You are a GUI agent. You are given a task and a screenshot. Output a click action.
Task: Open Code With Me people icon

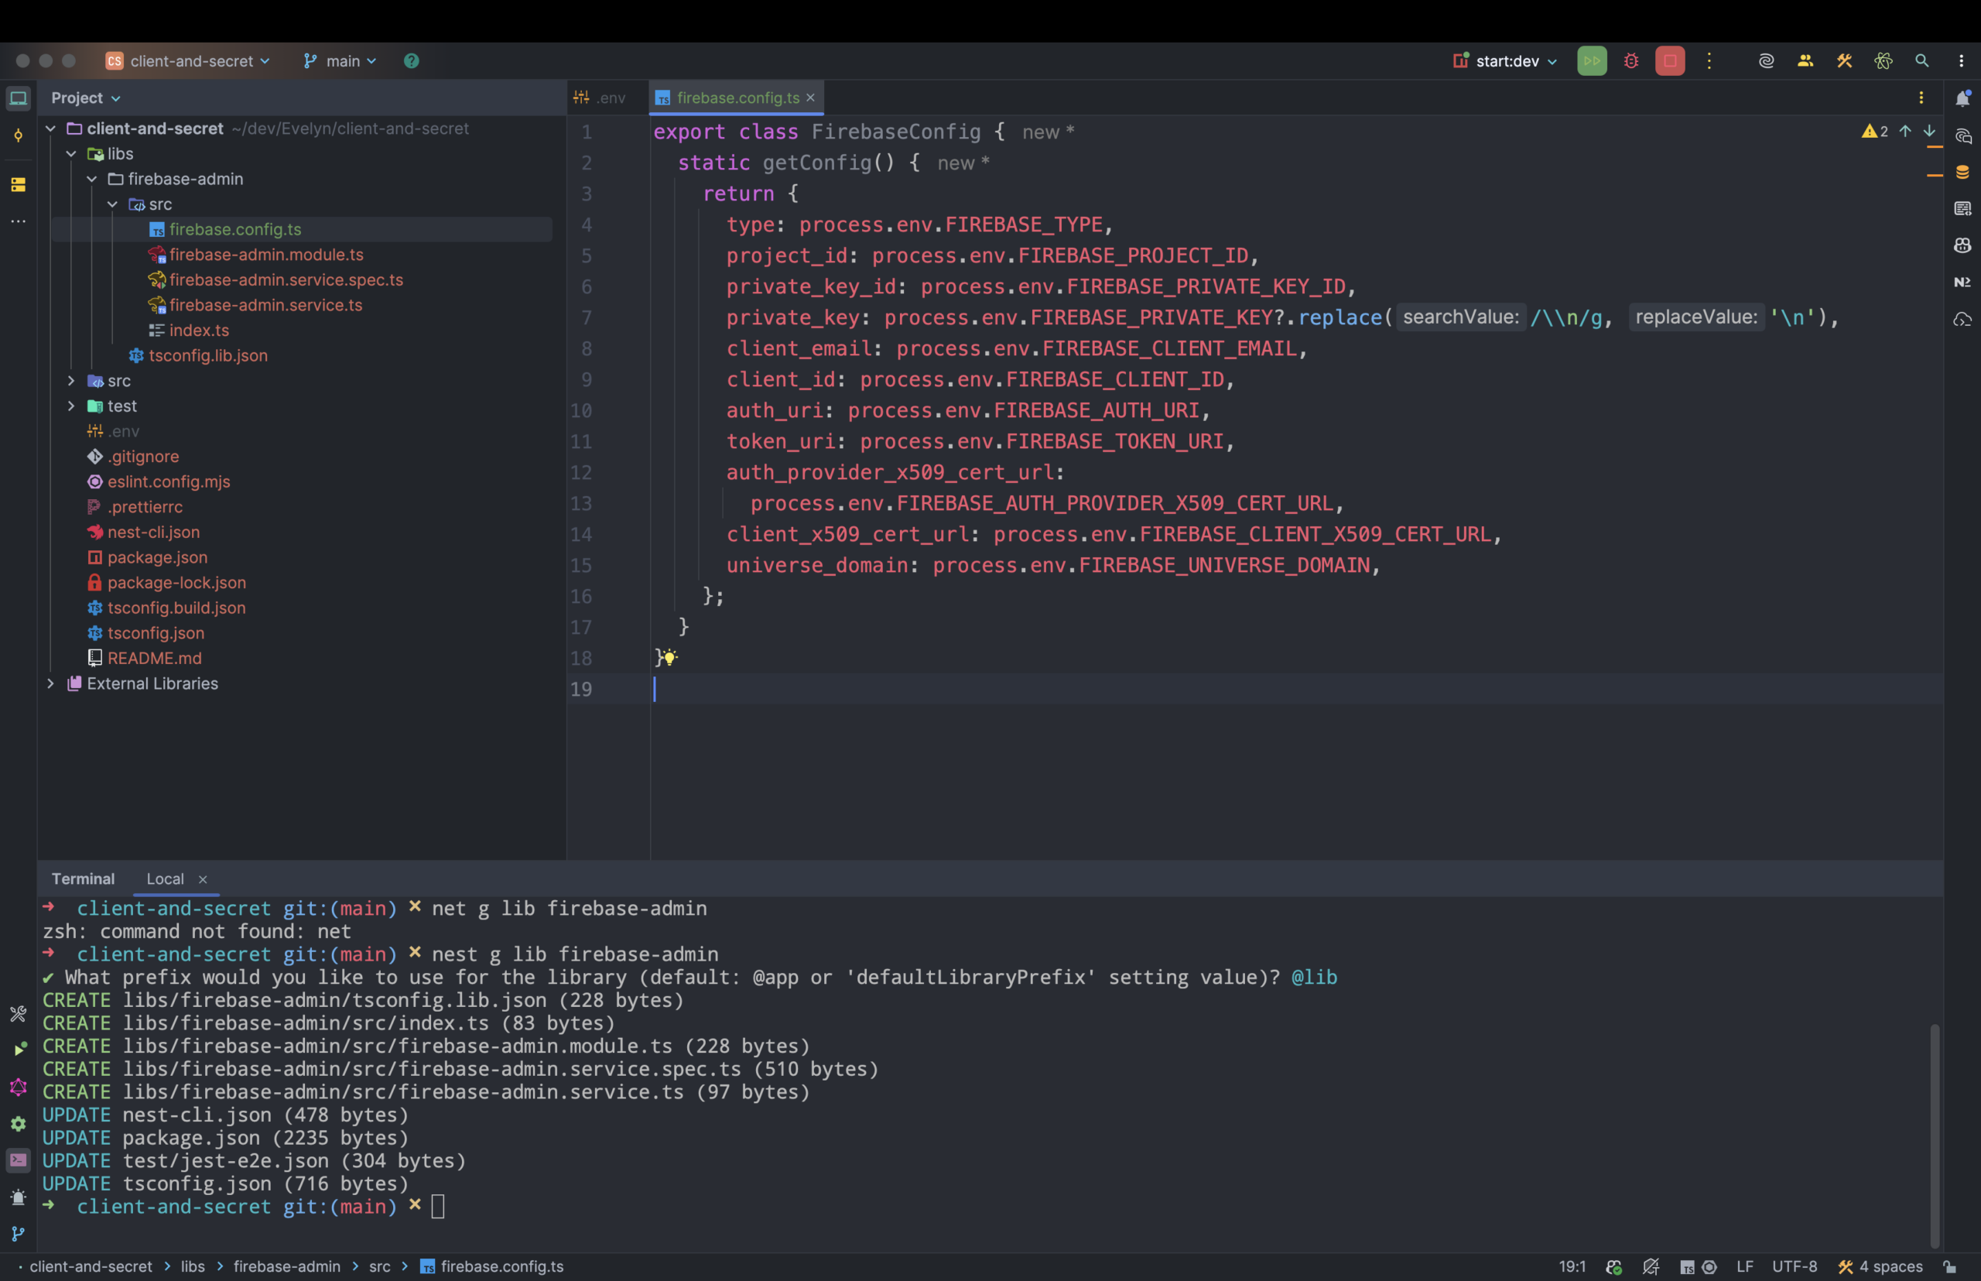click(1805, 60)
